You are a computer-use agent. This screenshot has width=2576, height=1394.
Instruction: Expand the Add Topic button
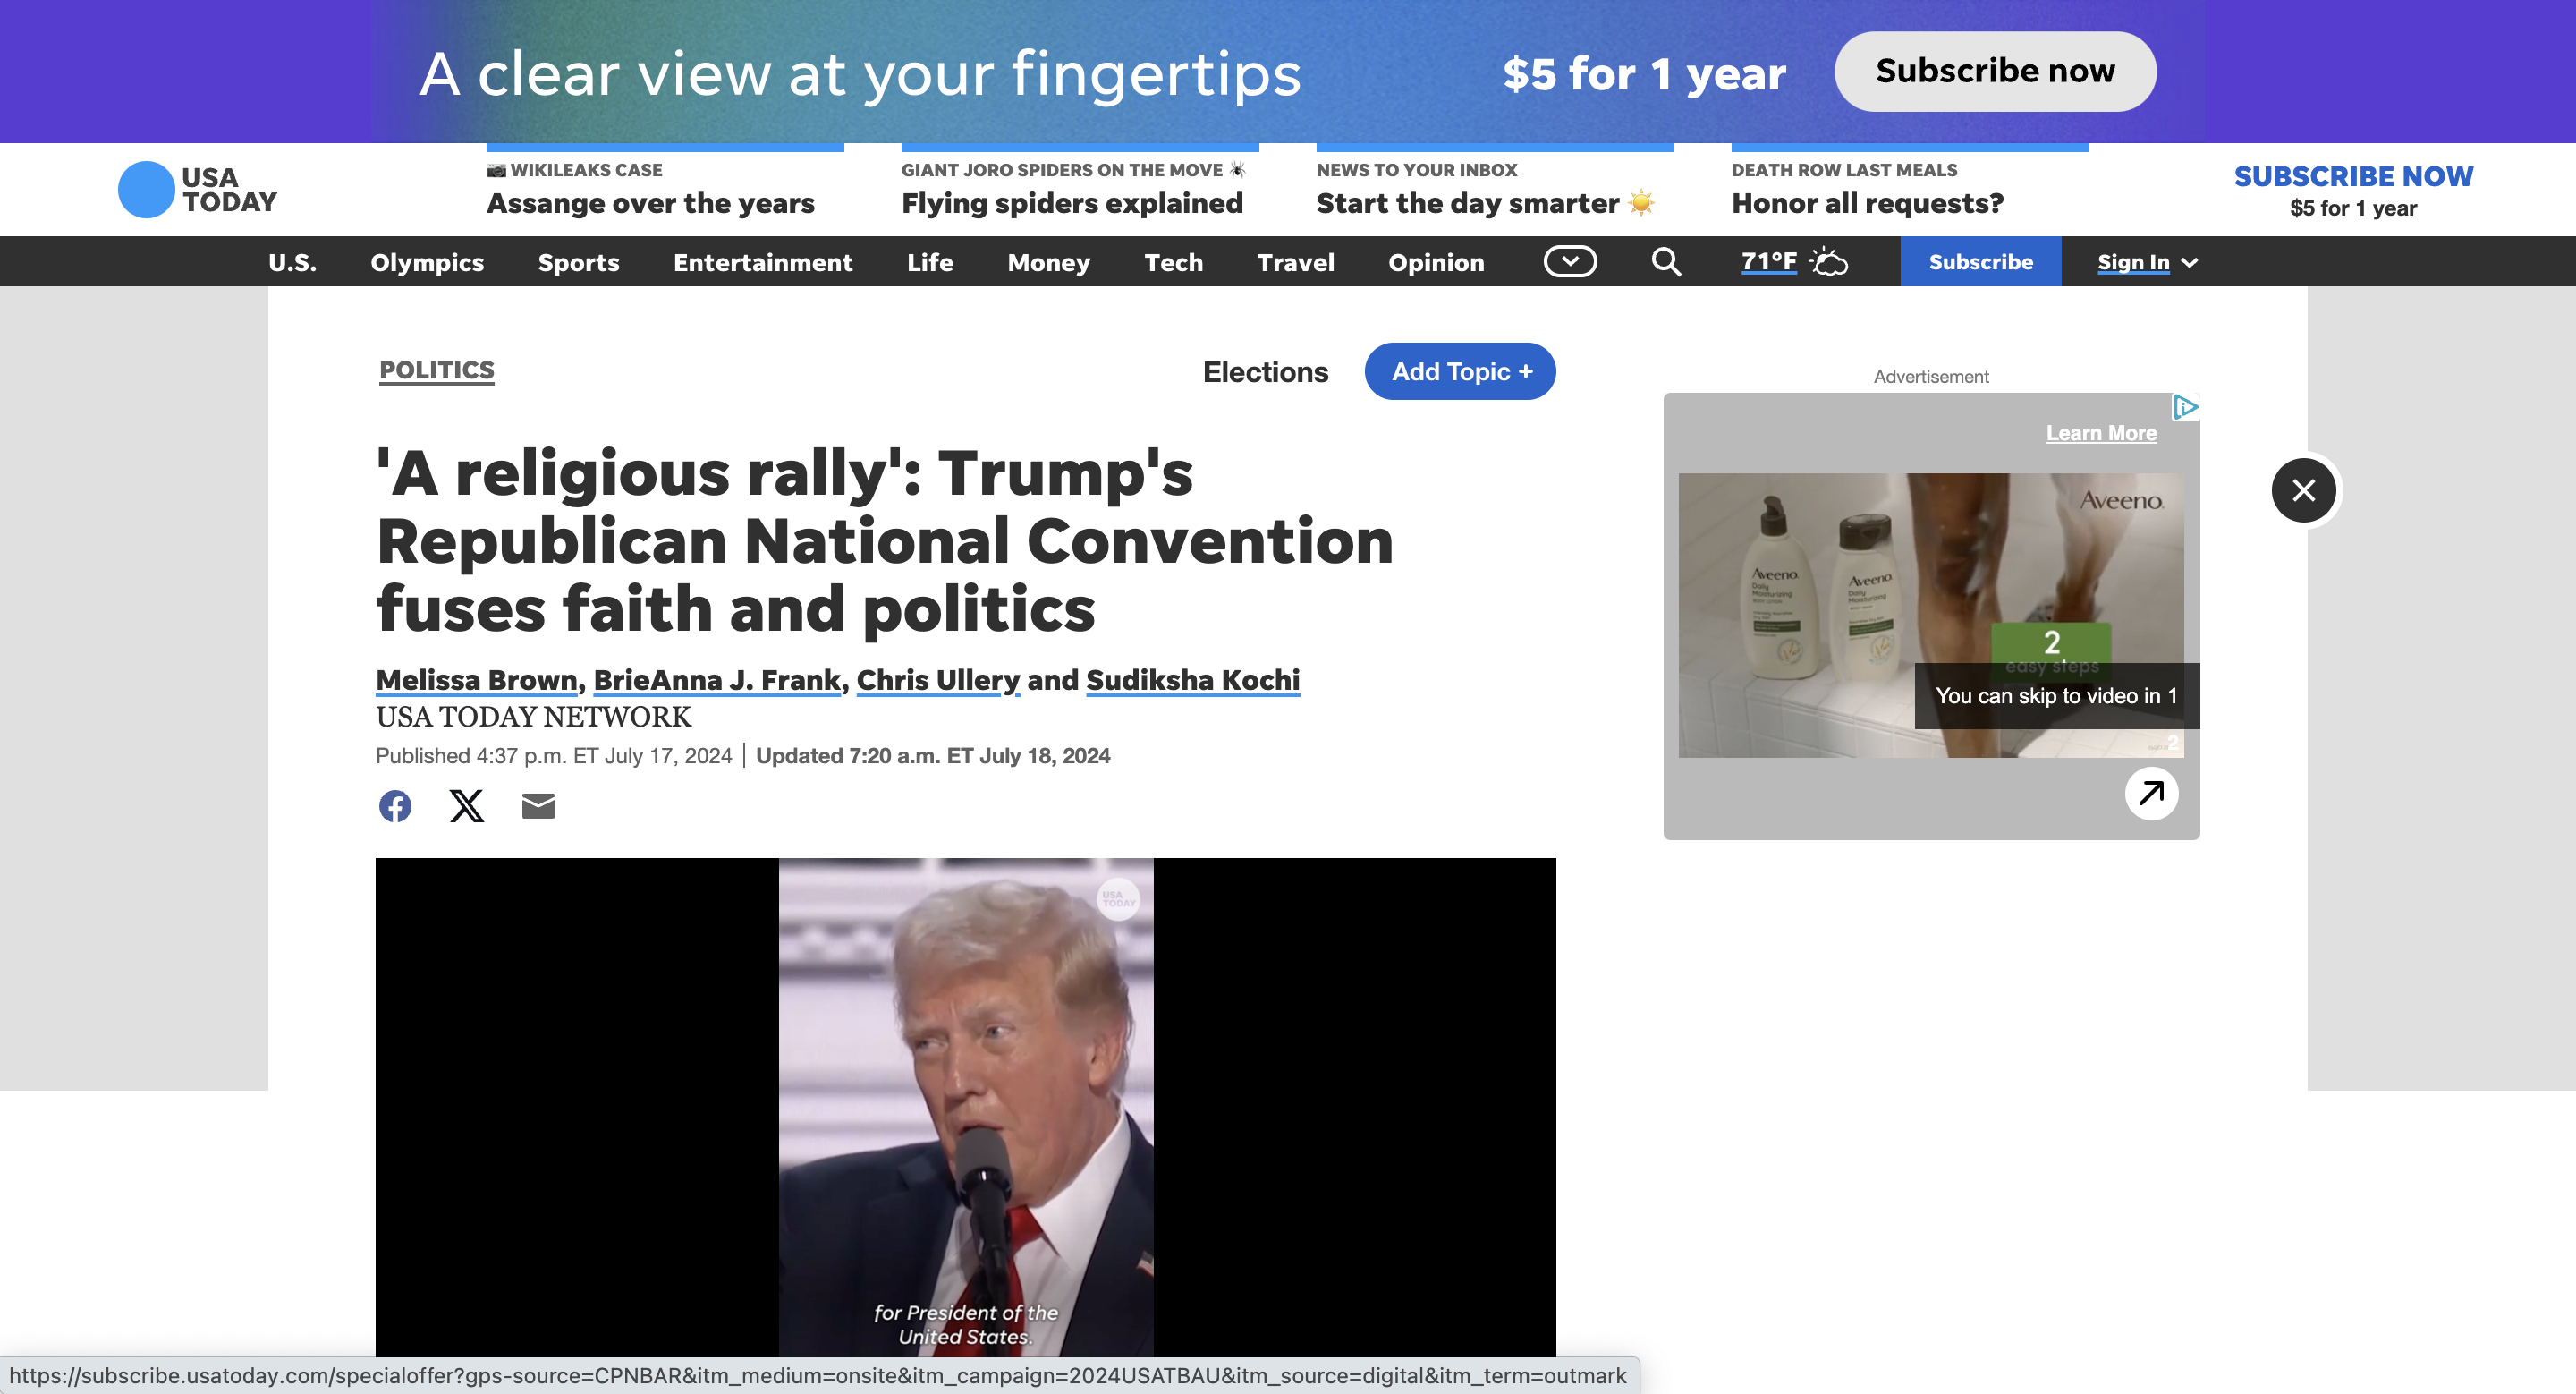click(1459, 370)
